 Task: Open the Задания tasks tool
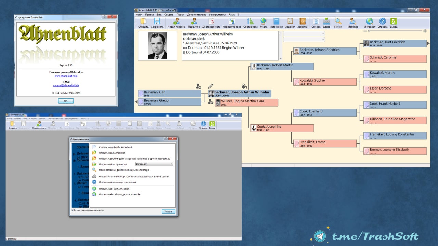[x=290, y=23]
